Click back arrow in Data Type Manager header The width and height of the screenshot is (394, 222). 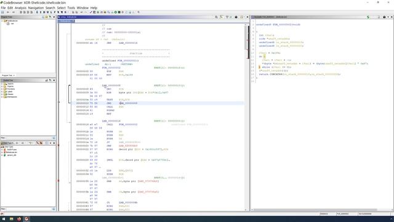click(x=17, y=143)
